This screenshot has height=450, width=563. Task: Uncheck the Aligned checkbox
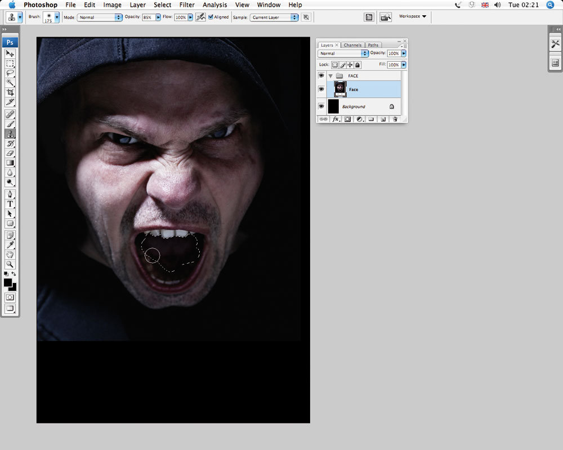(x=211, y=17)
